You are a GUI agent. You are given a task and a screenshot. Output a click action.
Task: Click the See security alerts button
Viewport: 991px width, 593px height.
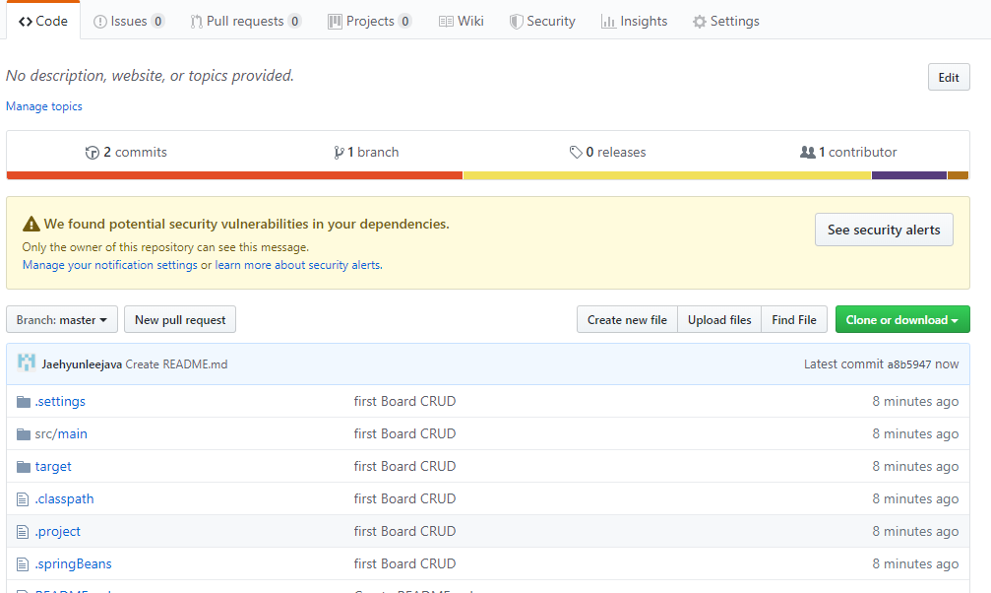coord(884,230)
